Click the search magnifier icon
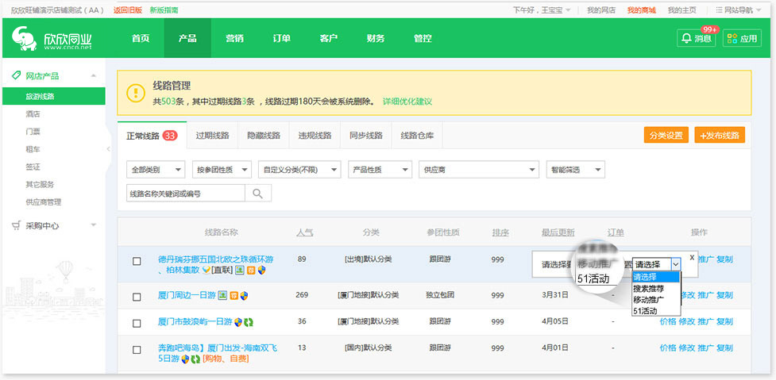 pyautogui.click(x=258, y=193)
